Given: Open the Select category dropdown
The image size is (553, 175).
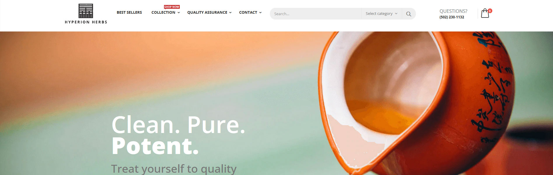Looking at the screenshot, I should [381, 14].
